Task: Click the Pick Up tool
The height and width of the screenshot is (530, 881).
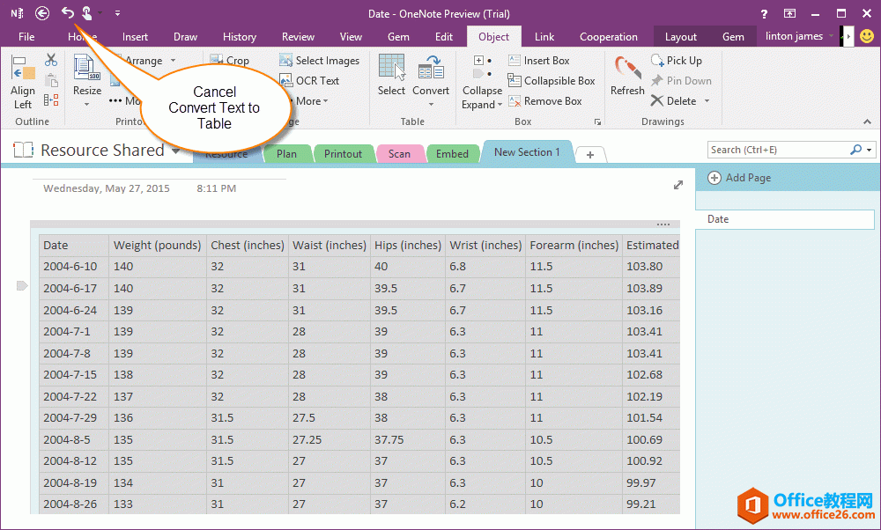Action: pos(676,61)
